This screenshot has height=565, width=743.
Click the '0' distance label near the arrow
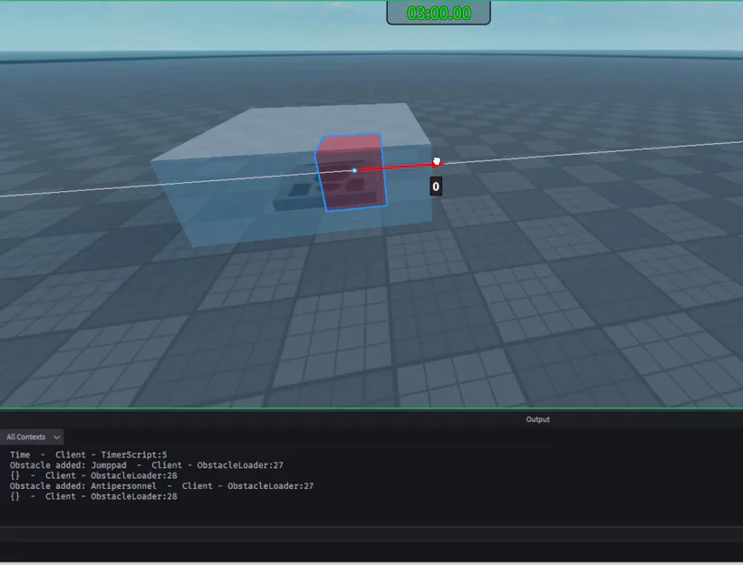tap(436, 187)
